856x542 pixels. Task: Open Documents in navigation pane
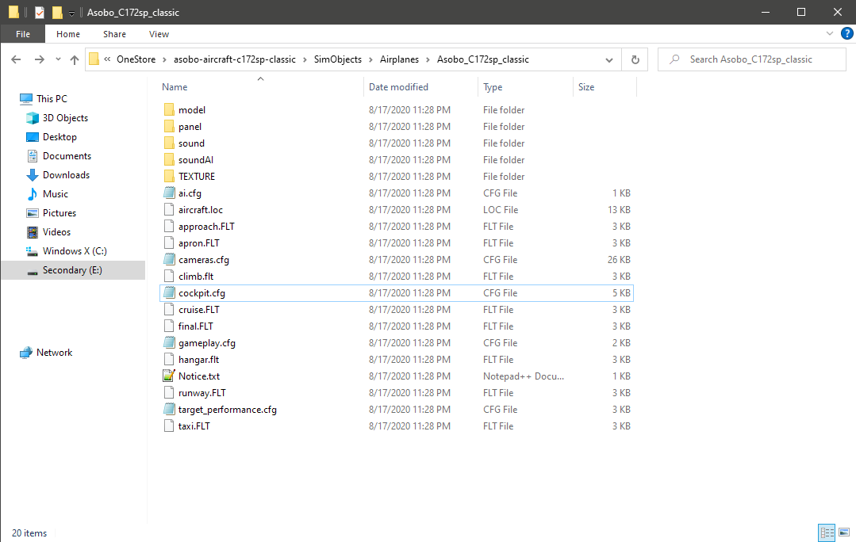(67, 156)
